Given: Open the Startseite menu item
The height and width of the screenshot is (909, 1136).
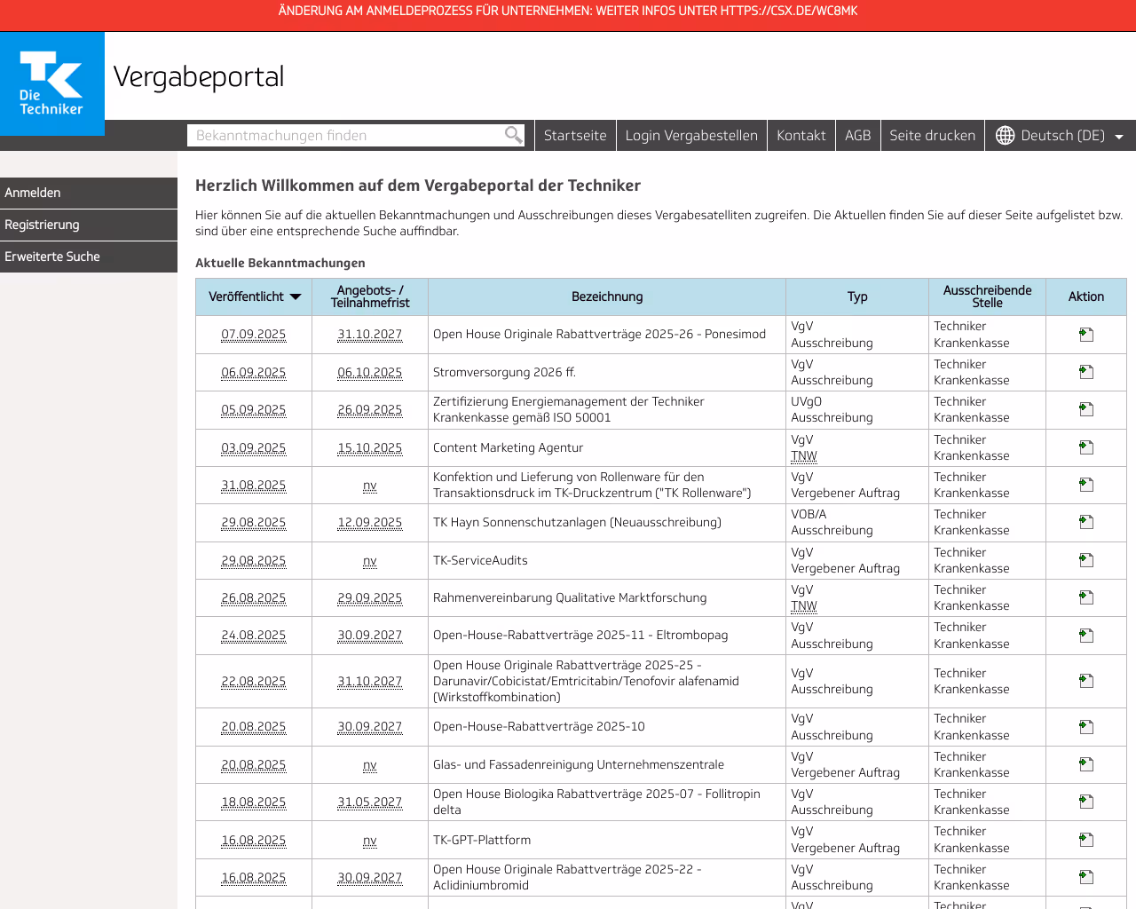Looking at the screenshot, I should (x=575, y=135).
